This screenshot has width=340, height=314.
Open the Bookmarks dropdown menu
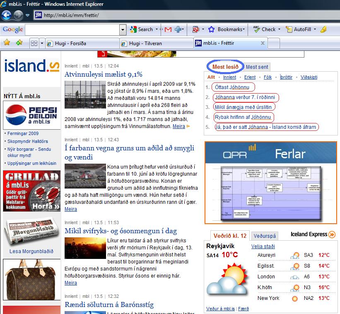tap(231, 29)
